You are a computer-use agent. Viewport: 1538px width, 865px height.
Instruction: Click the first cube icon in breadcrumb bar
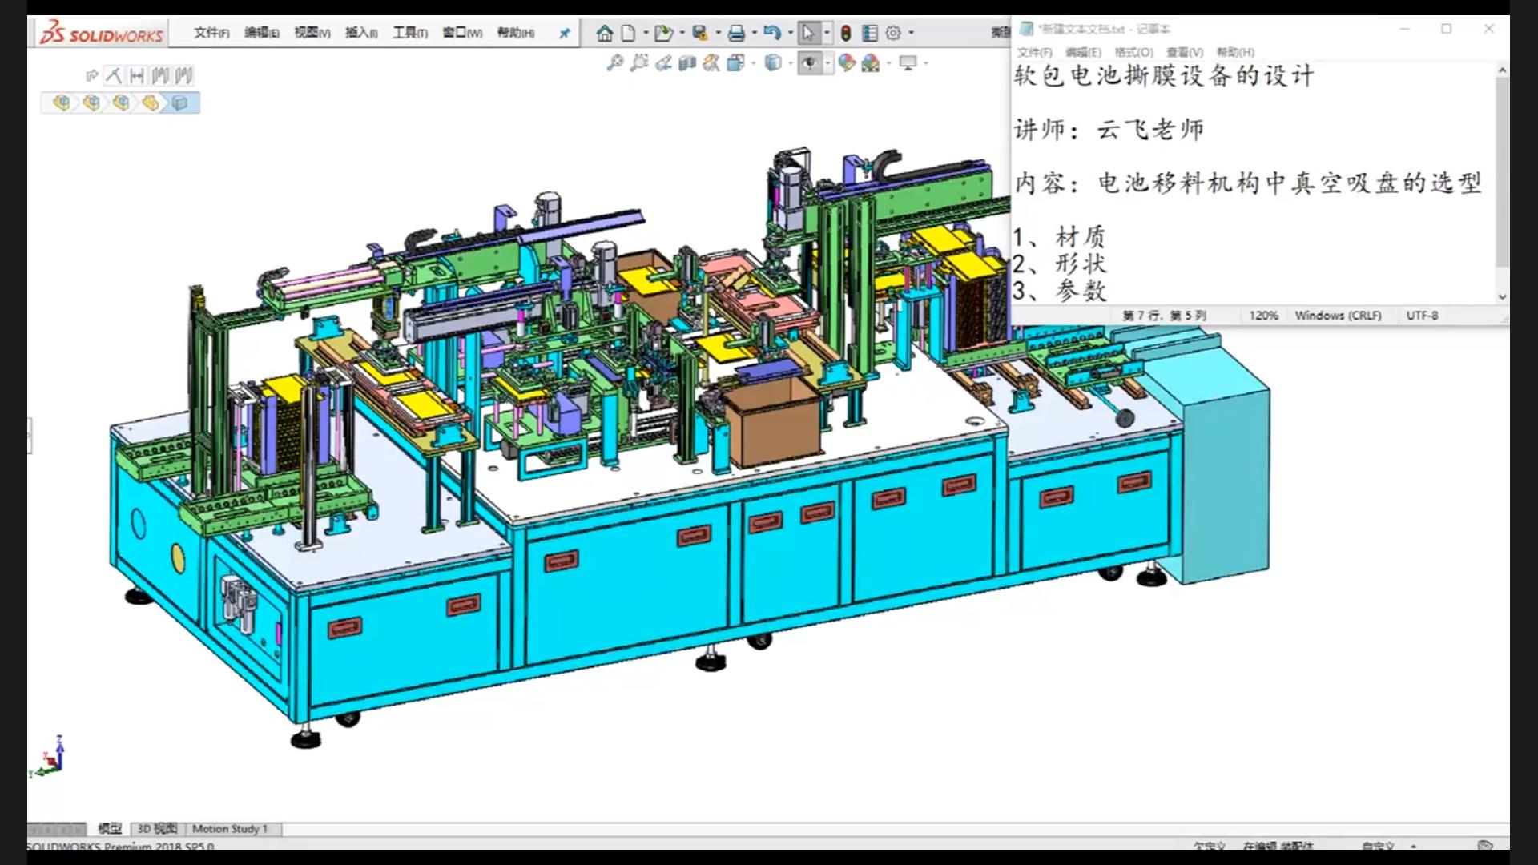click(62, 103)
